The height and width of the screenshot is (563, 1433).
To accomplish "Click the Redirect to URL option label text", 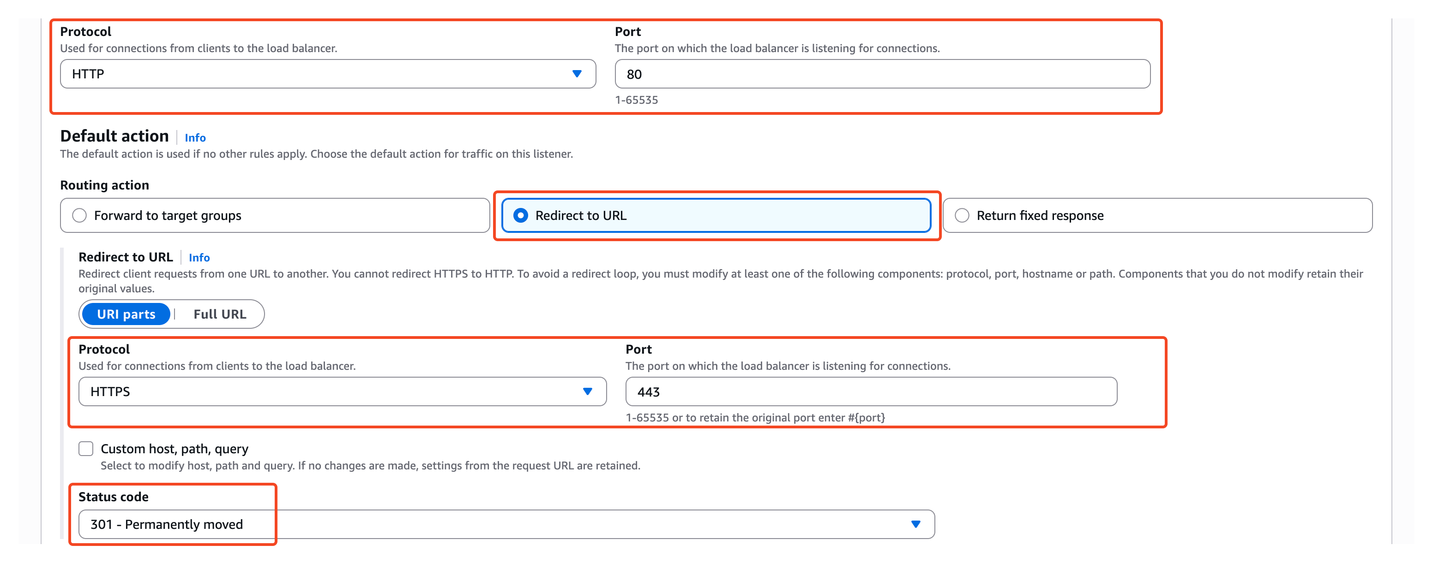I will tap(580, 216).
